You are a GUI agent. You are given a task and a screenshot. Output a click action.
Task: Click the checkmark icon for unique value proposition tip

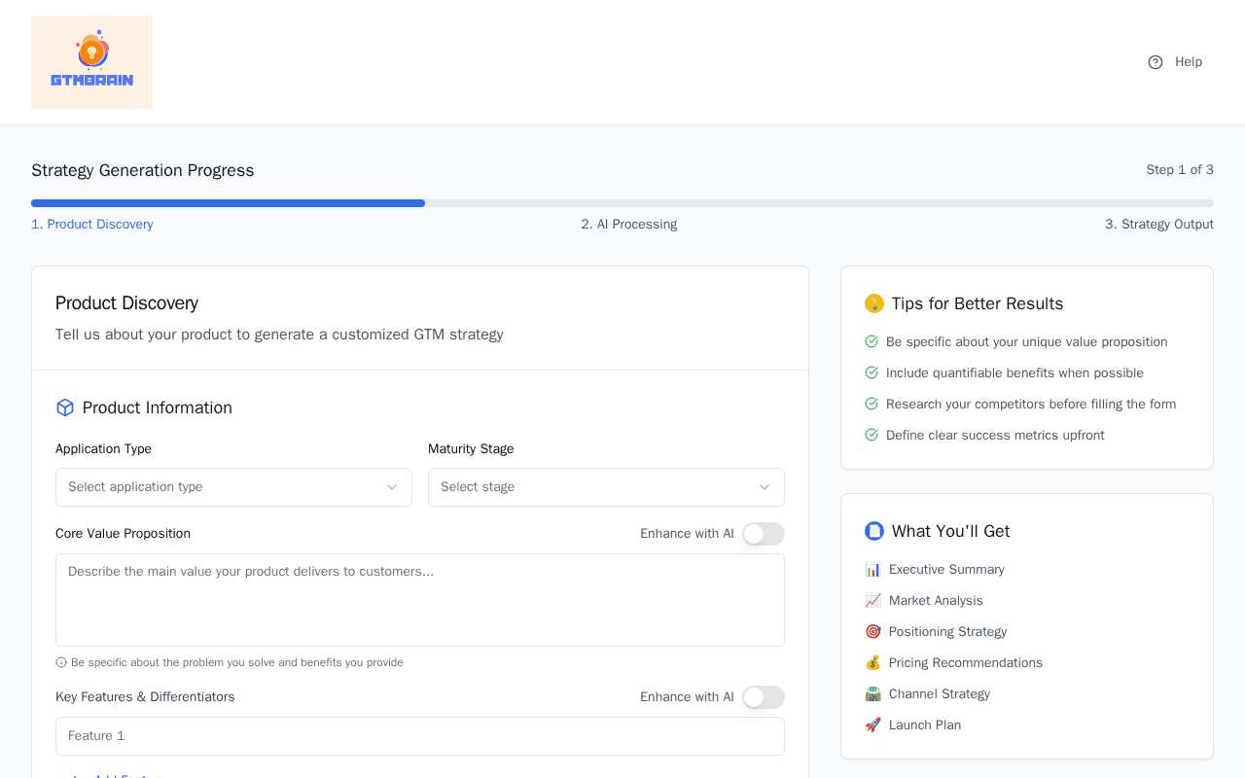click(871, 341)
